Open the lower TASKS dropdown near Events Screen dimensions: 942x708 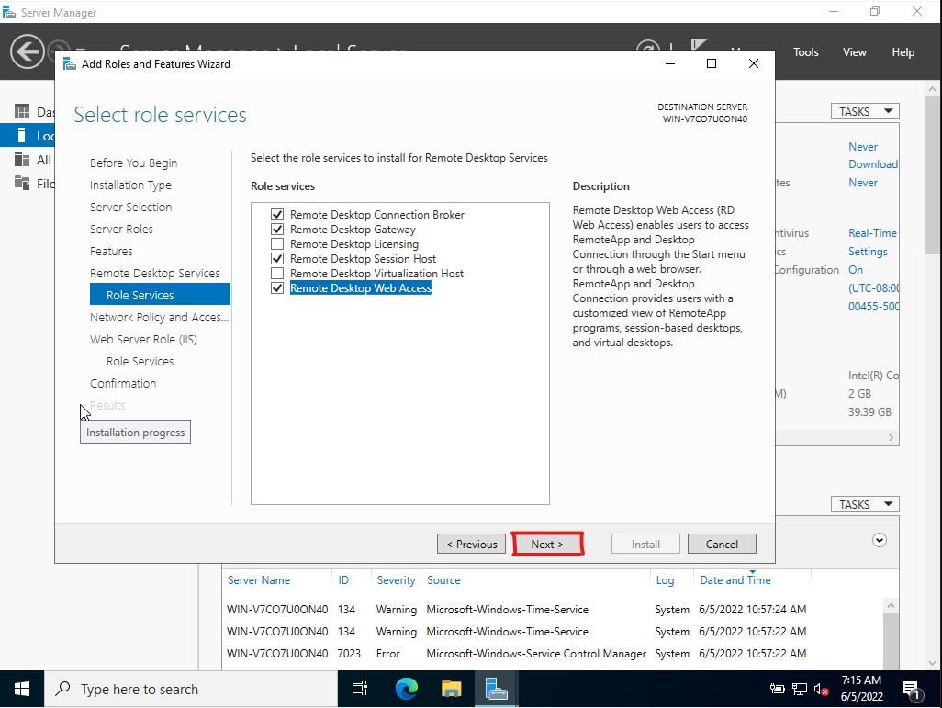865,504
